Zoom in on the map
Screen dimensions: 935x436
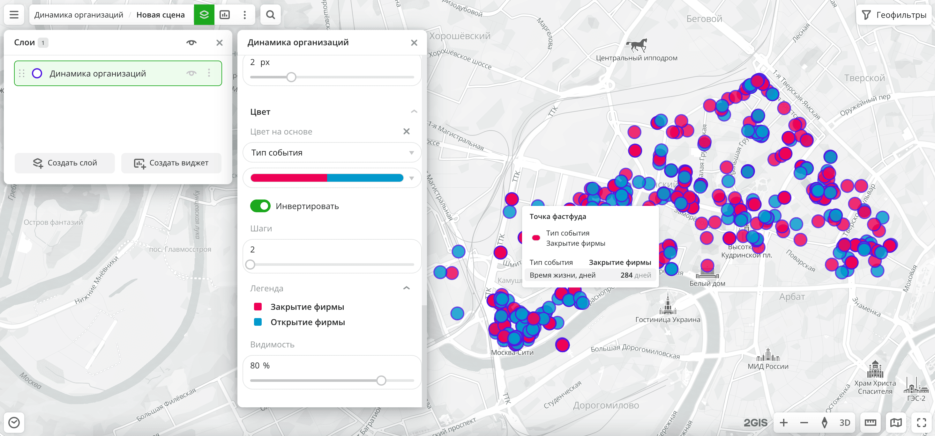[x=784, y=422]
